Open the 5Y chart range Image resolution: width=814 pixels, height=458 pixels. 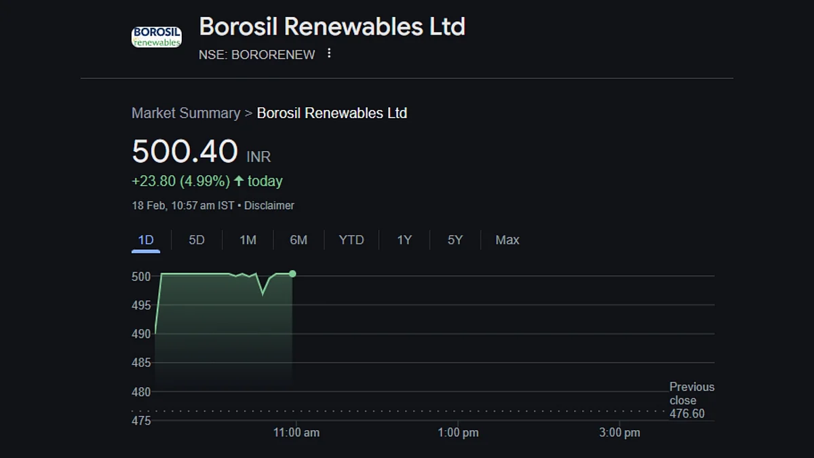(x=455, y=240)
